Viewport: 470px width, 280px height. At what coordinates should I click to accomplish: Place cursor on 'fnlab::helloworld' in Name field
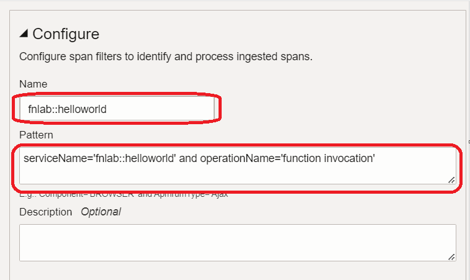point(68,109)
